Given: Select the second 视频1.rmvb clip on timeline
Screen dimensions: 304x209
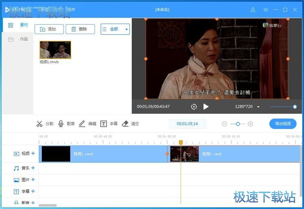Looking at the screenshot, I should (x=234, y=154).
